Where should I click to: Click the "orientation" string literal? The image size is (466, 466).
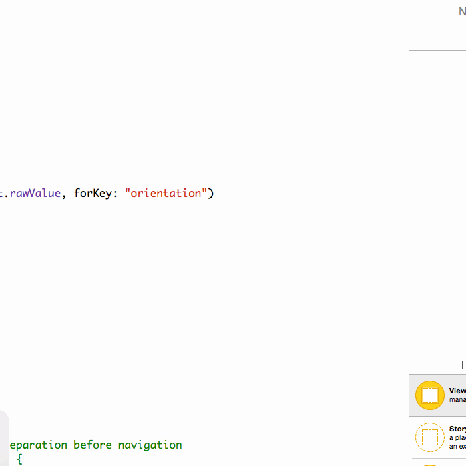pos(166,193)
